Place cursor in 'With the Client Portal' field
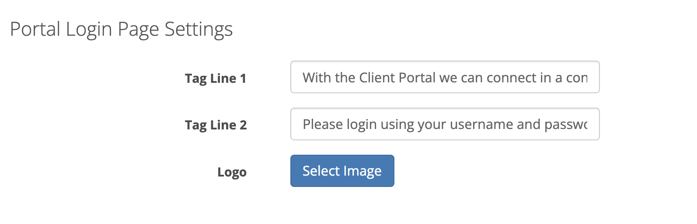This screenshot has height=224, width=697. click(x=445, y=77)
